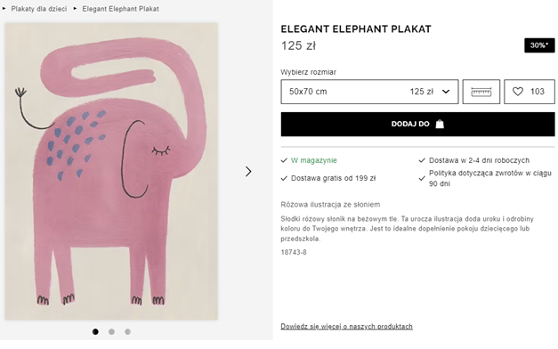Image resolution: width=558 pixels, height=349 pixels.
Task: Open the 50x70 cm size selector
Action: coord(369,92)
